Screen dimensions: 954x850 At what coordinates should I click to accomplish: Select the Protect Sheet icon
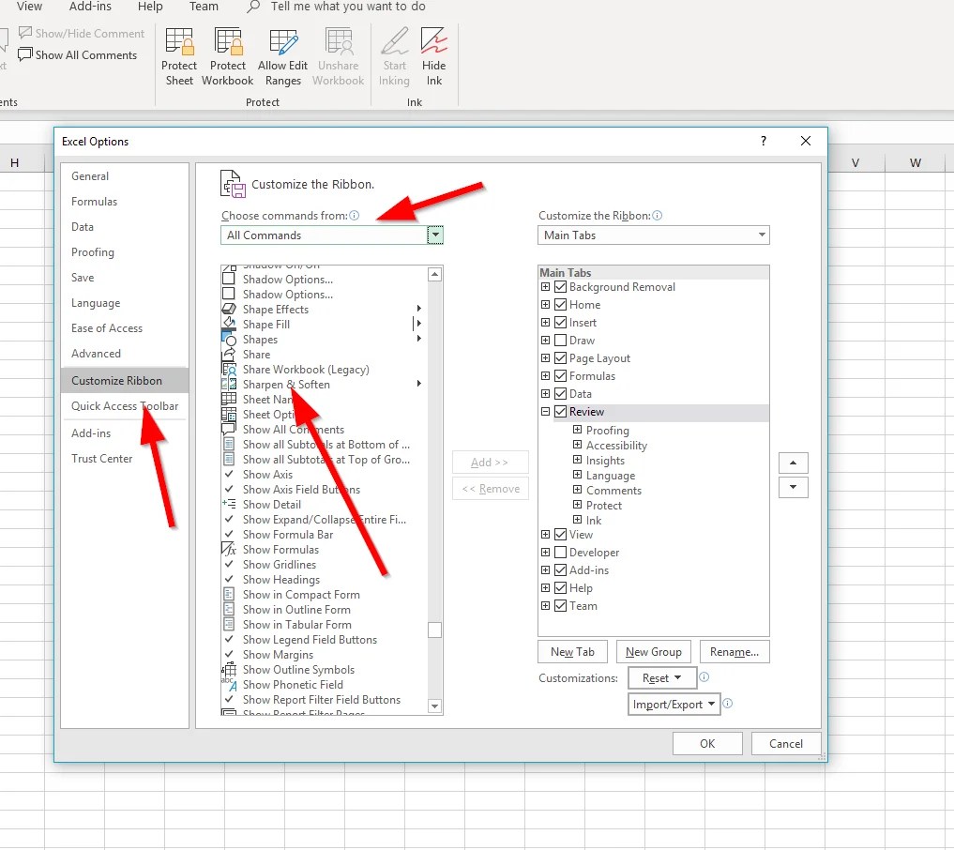click(x=179, y=56)
